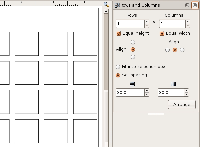Select left horizontal align radio button
The height and width of the screenshot is (147, 200).
pyautogui.click(x=167, y=50)
